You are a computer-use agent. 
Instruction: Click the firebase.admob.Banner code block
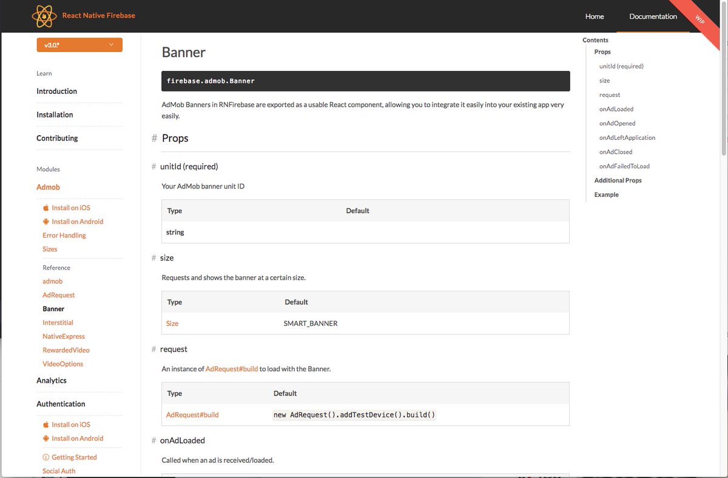[x=366, y=81]
